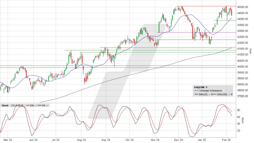This screenshot has height=143, width=254.
Task: Uncheck the SMA(200) visibility checkmark
Action: point(229,94)
